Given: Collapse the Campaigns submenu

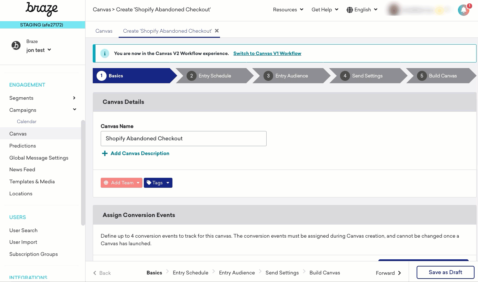Looking at the screenshot, I should point(74,110).
